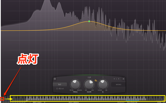Image resolution: width=166 pixels, height=103 pixels.
Task: Open the Analyzer Pre+Post+SC settings
Action: (x=132, y=102)
